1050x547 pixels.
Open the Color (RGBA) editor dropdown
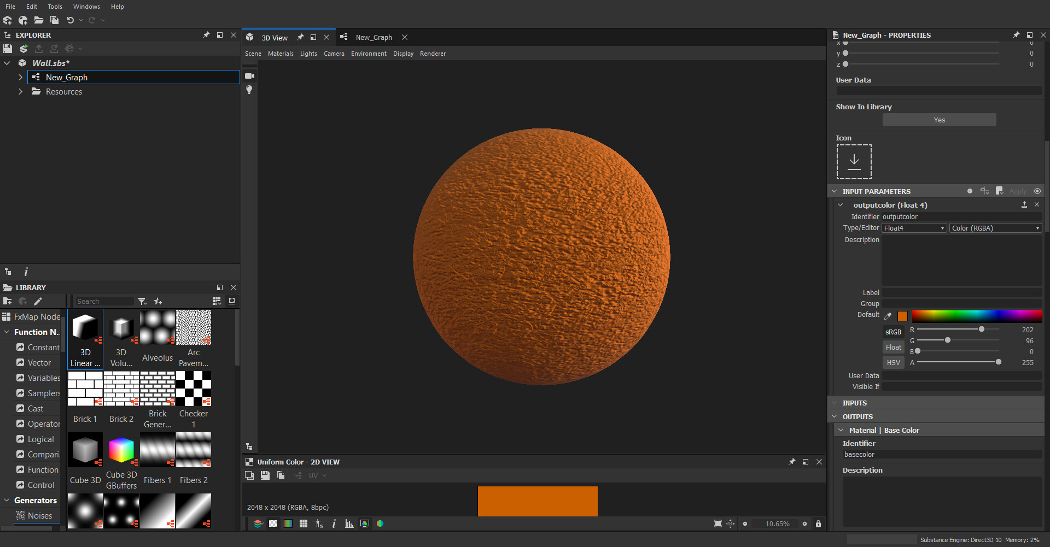pyautogui.click(x=995, y=228)
